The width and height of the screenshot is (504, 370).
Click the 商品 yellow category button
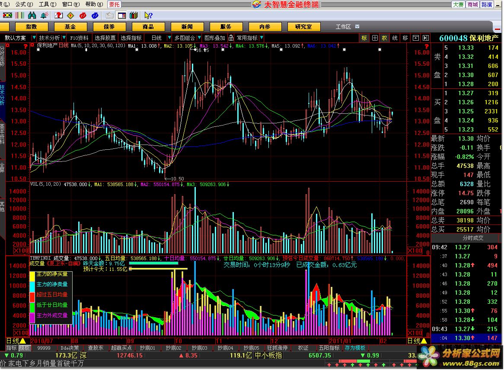pos(148,27)
